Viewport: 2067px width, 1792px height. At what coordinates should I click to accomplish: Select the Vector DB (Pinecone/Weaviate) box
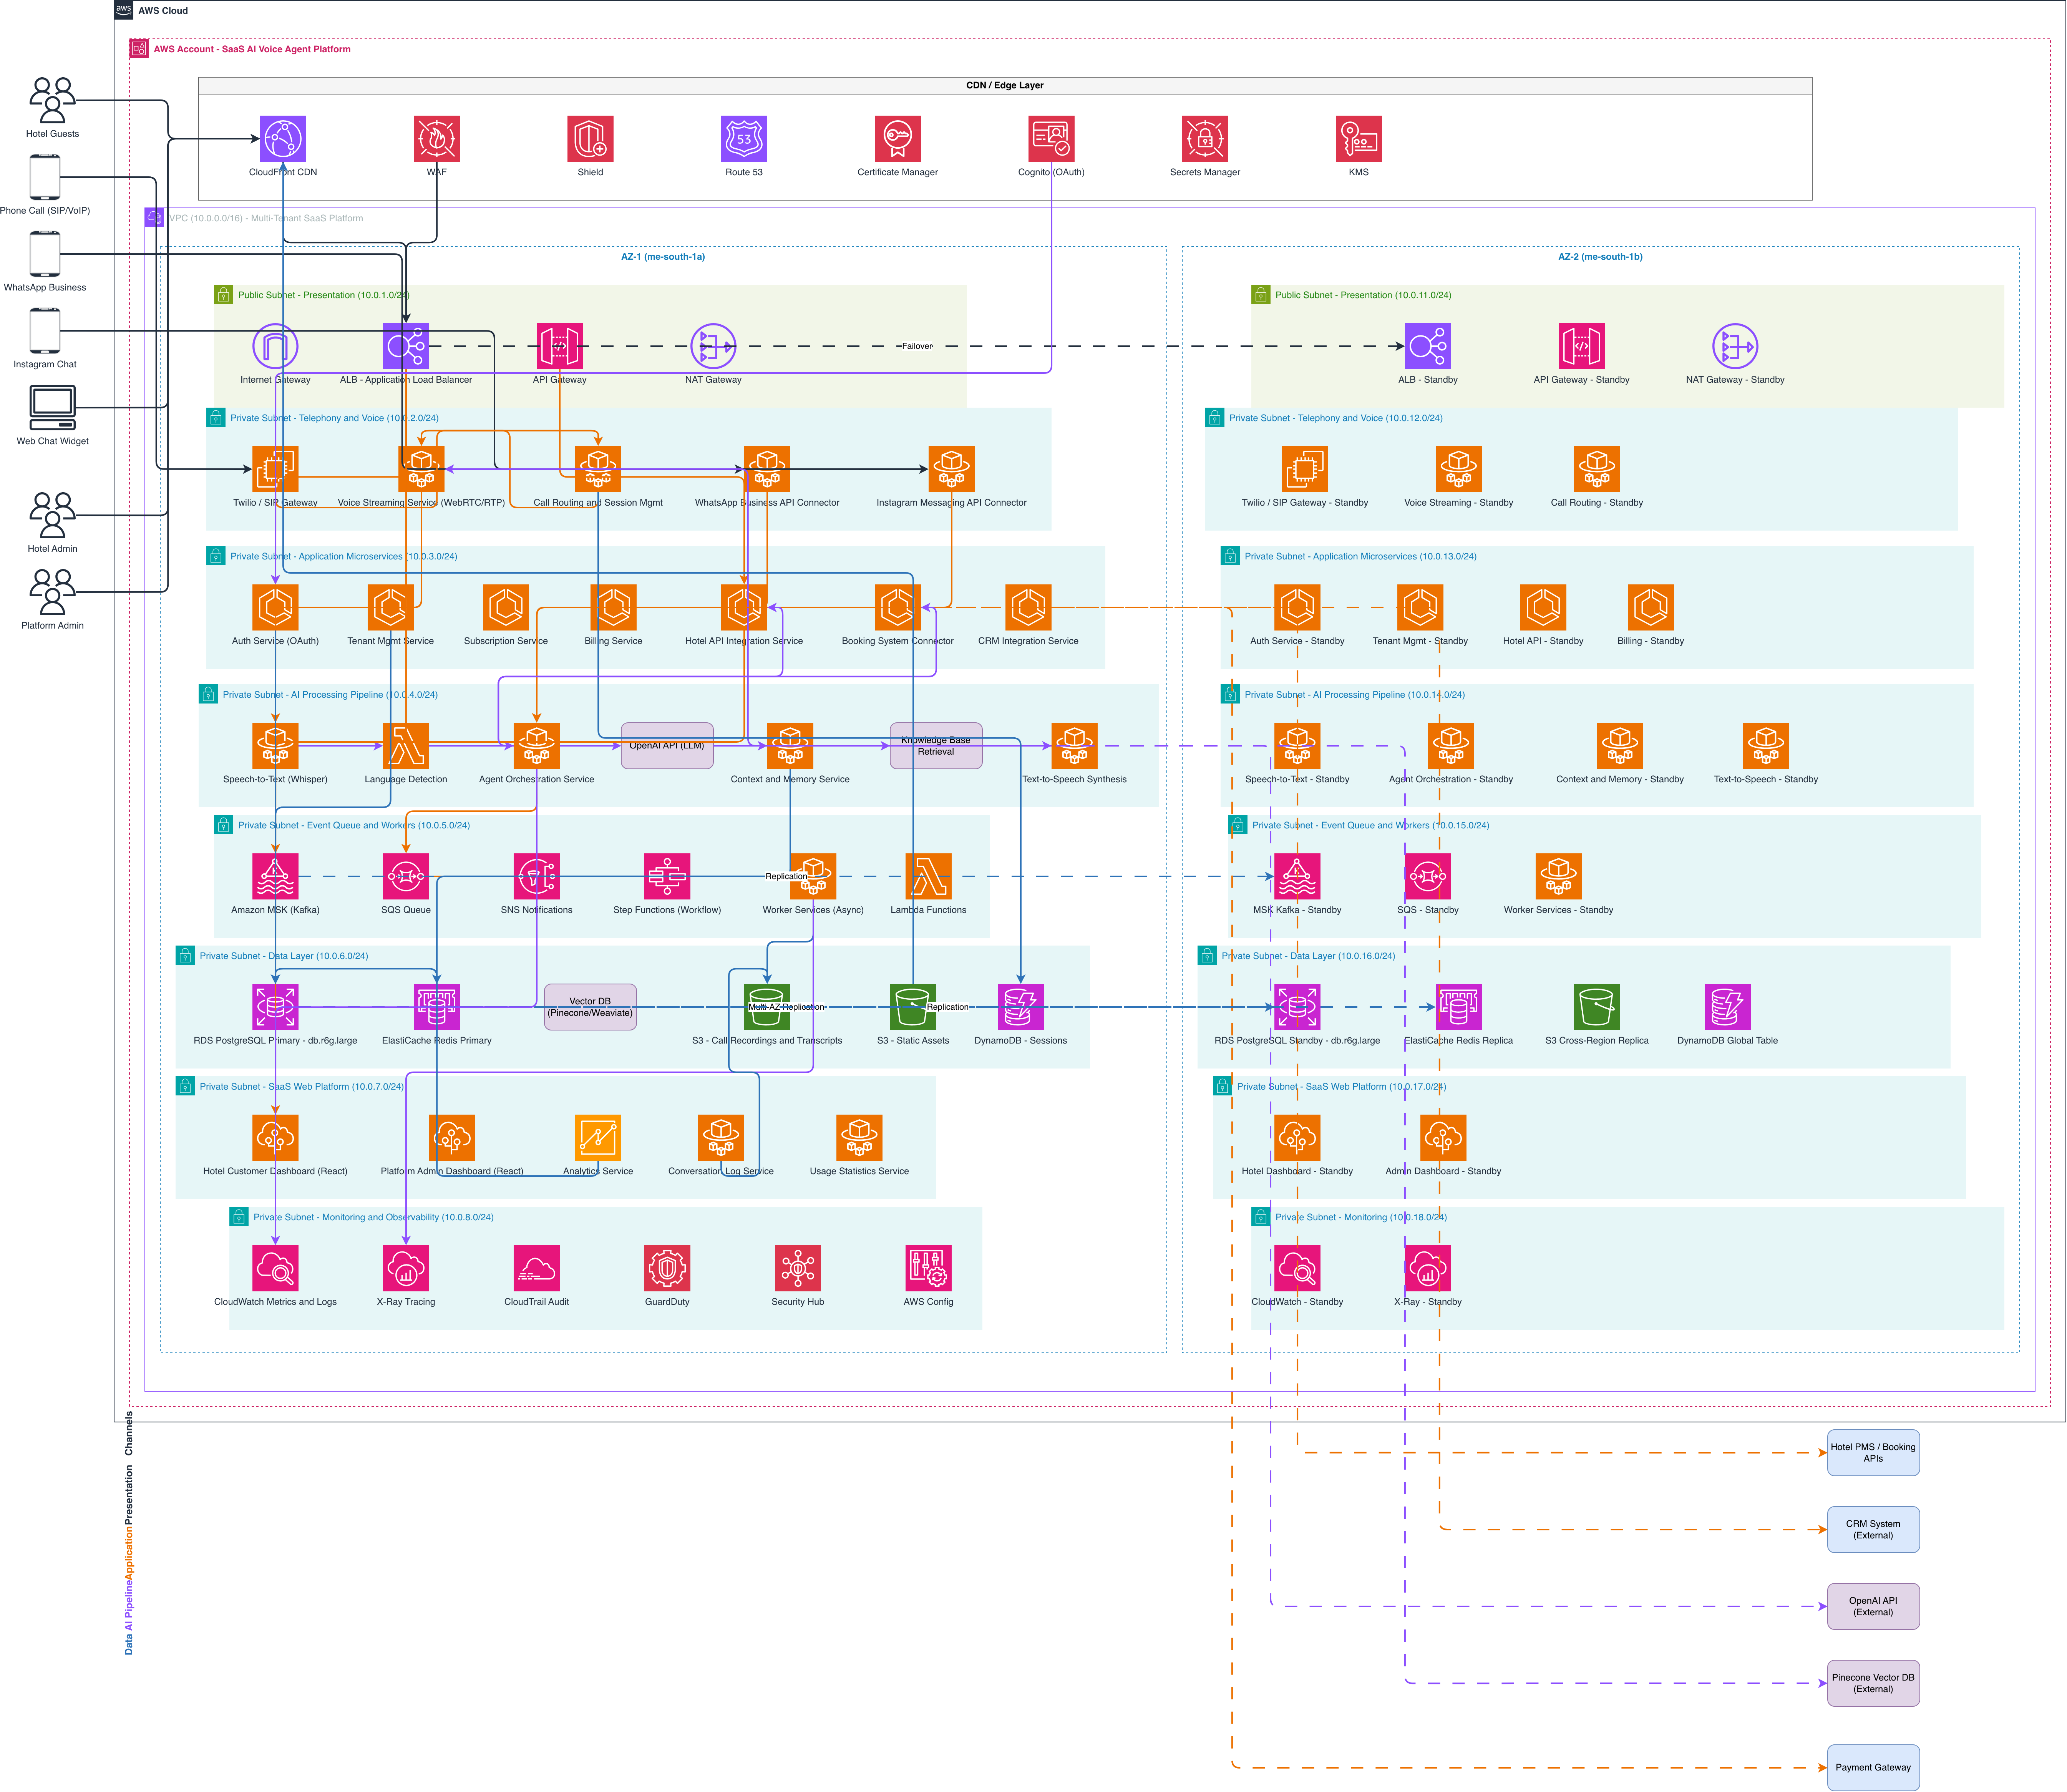tap(590, 1007)
